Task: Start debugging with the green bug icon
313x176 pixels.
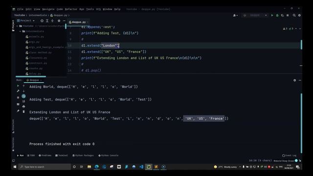Action: [277, 15]
